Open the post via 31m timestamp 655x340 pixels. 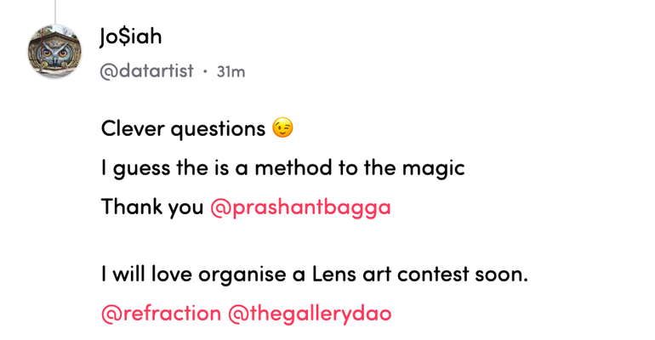tap(231, 72)
